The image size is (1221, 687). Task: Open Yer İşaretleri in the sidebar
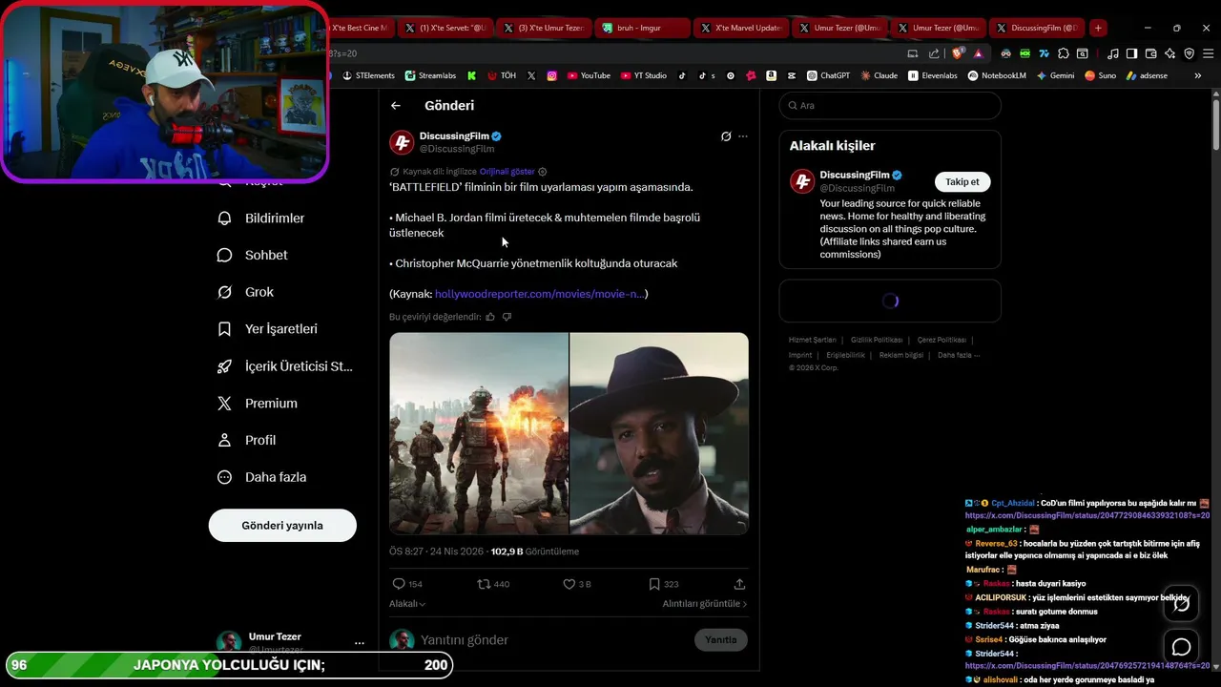coord(267,329)
